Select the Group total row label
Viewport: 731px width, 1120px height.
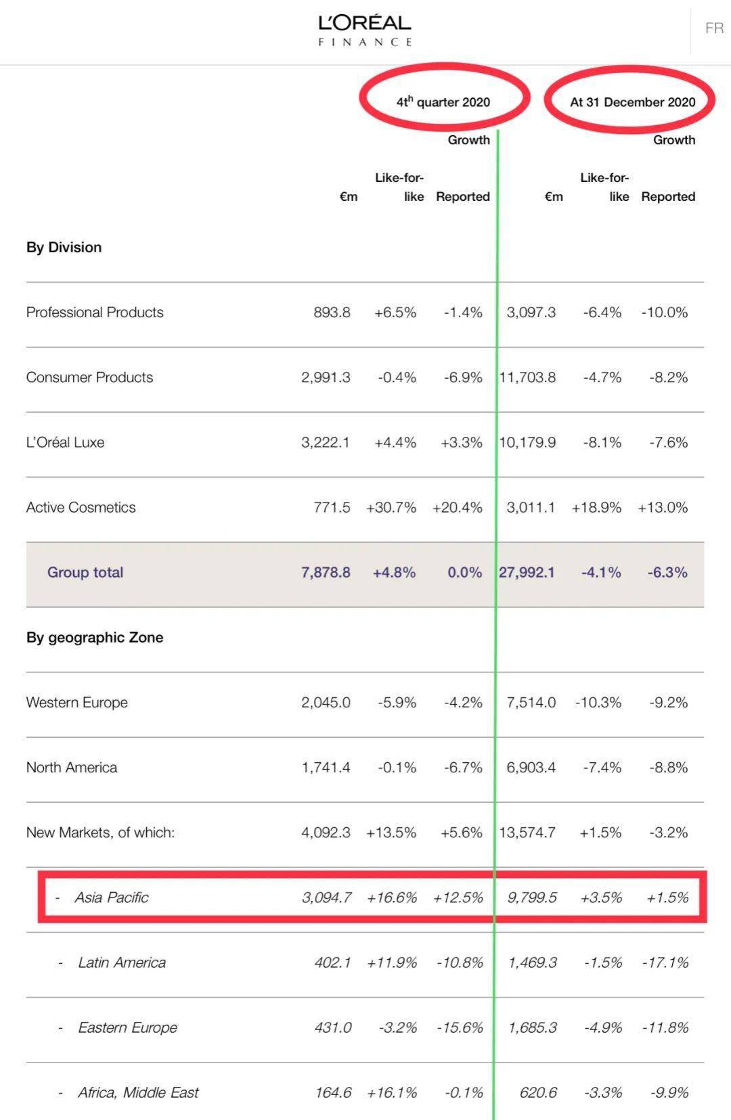point(85,572)
